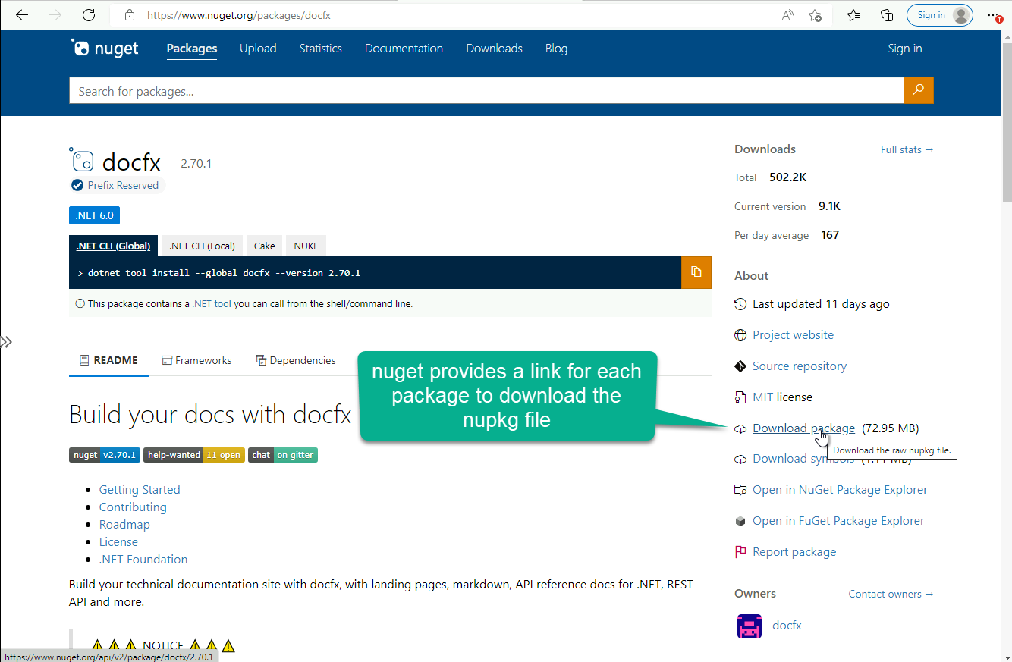The image size is (1012, 662).
Task: Click the .NET 6.0 framework badge
Action: pyautogui.click(x=94, y=215)
